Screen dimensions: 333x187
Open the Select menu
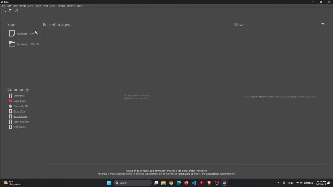click(38, 6)
